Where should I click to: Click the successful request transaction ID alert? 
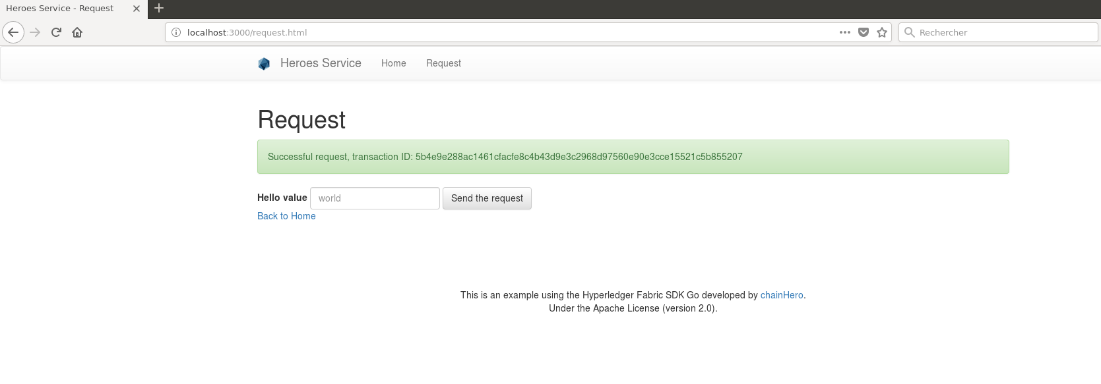(x=633, y=157)
